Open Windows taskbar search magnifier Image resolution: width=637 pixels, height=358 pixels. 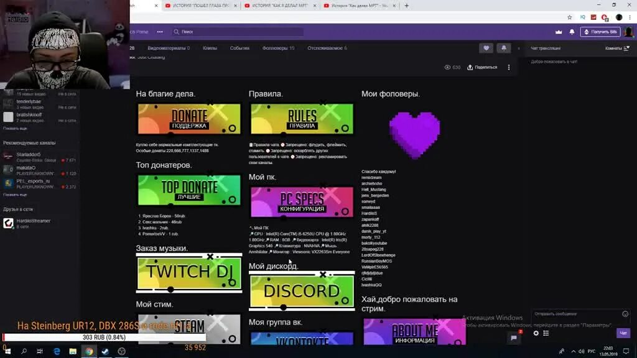tap(24, 351)
